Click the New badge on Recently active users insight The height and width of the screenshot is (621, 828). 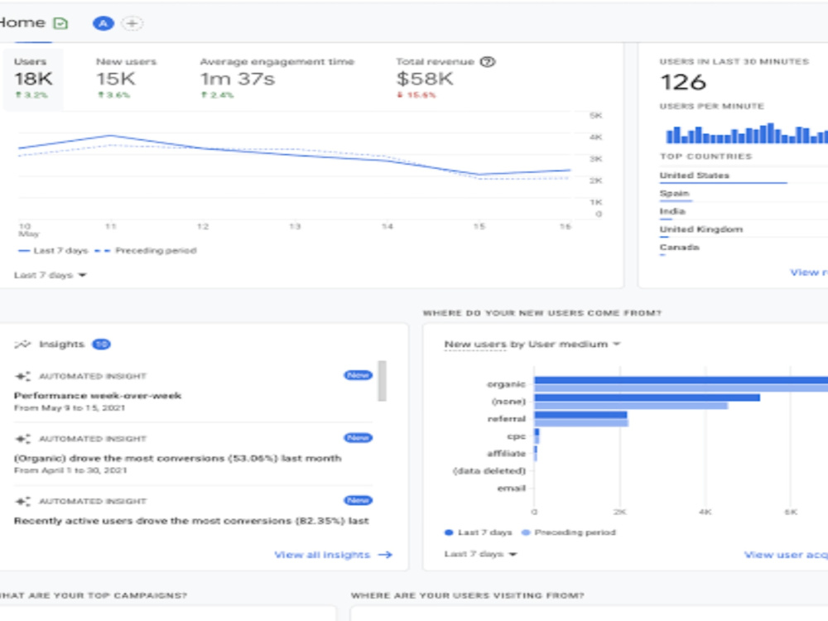(x=358, y=500)
